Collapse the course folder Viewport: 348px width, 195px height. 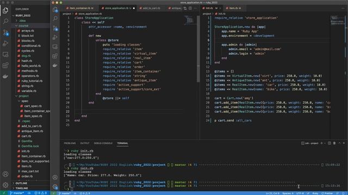pos(23,25)
